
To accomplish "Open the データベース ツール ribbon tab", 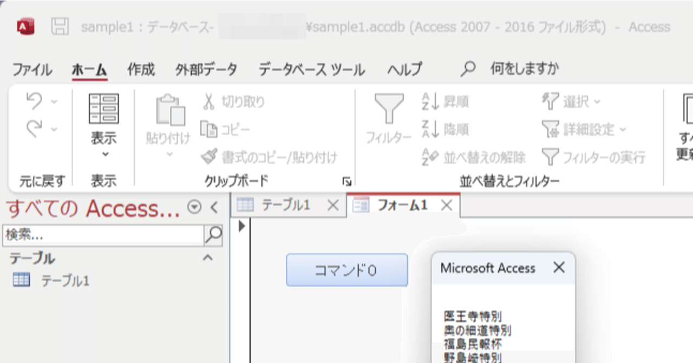I will click(x=311, y=69).
